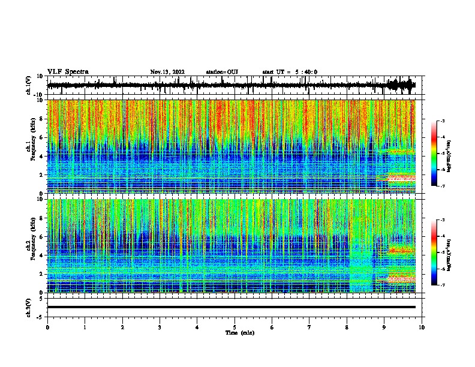Click time axis tick label "5"

235,327
